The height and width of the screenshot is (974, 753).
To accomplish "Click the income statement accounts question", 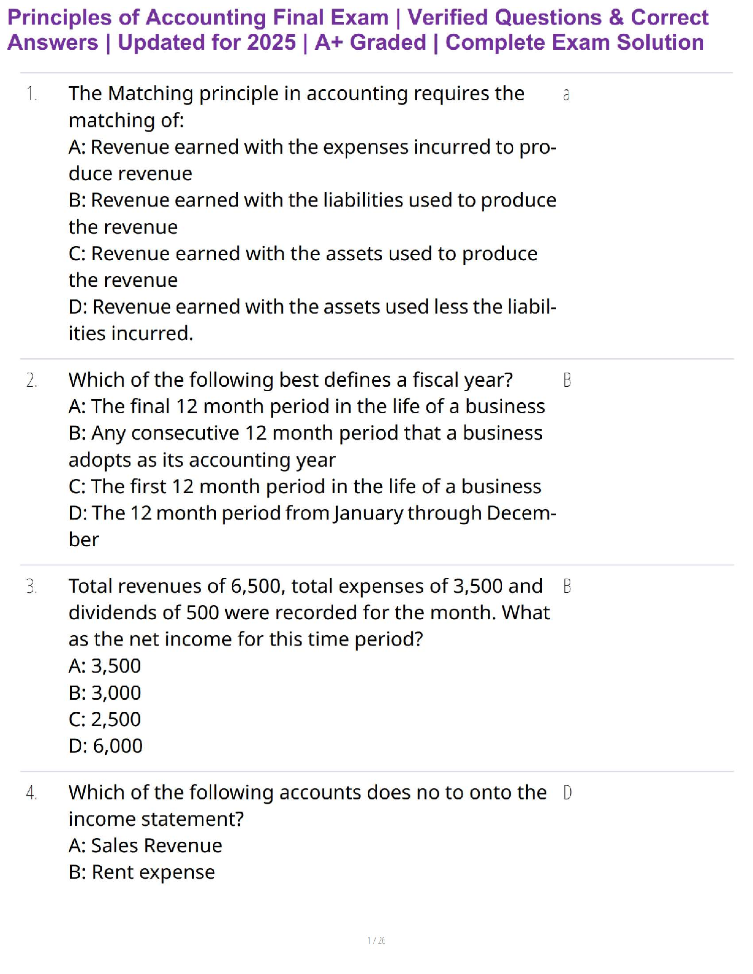I will tap(307, 805).
